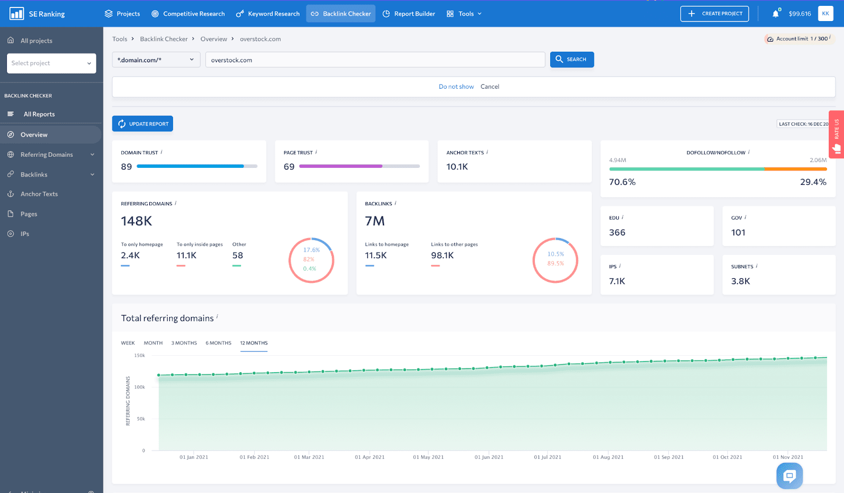
Task: Click the All projects home icon
Action: (x=11, y=40)
